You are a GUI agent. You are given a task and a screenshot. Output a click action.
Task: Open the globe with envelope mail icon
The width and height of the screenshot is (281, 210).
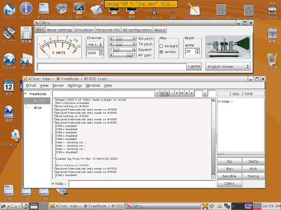point(26,59)
